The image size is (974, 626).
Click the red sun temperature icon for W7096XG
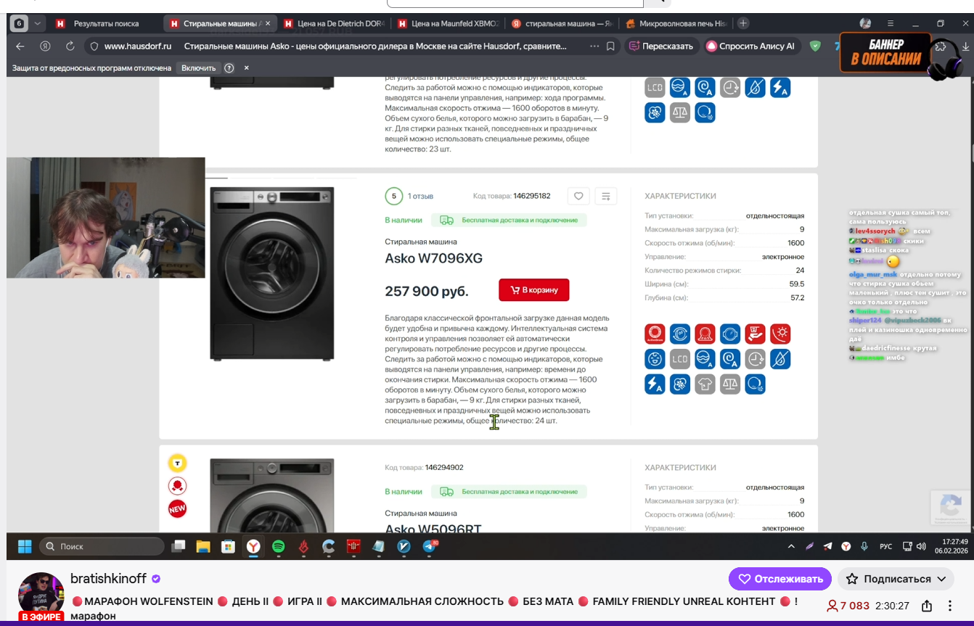point(781,334)
